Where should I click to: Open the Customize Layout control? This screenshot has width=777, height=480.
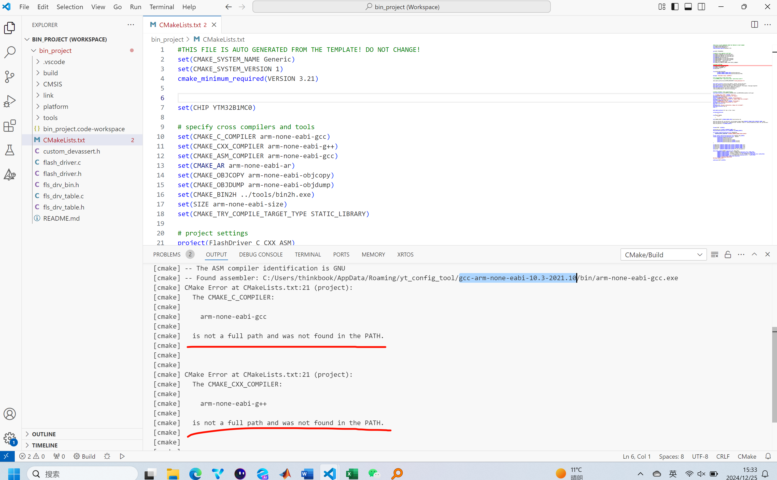point(662,7)
